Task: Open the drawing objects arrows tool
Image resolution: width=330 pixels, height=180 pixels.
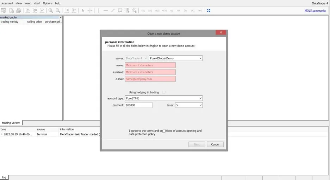Action: [x=134, y=11]
